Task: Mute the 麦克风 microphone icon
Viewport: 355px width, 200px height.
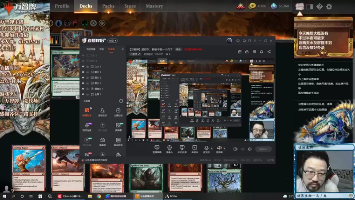Action: tap(206, 149)
